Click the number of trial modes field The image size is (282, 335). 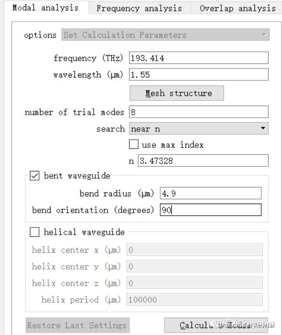point(198,112)
